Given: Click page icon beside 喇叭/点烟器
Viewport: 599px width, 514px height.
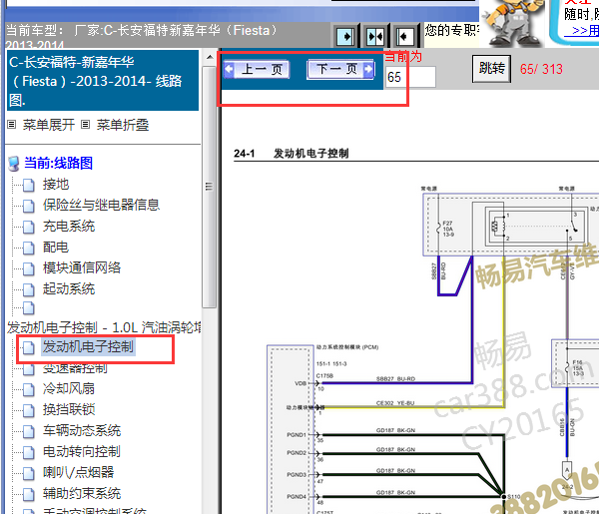Looking at the screenshot, I should (29, 473).
